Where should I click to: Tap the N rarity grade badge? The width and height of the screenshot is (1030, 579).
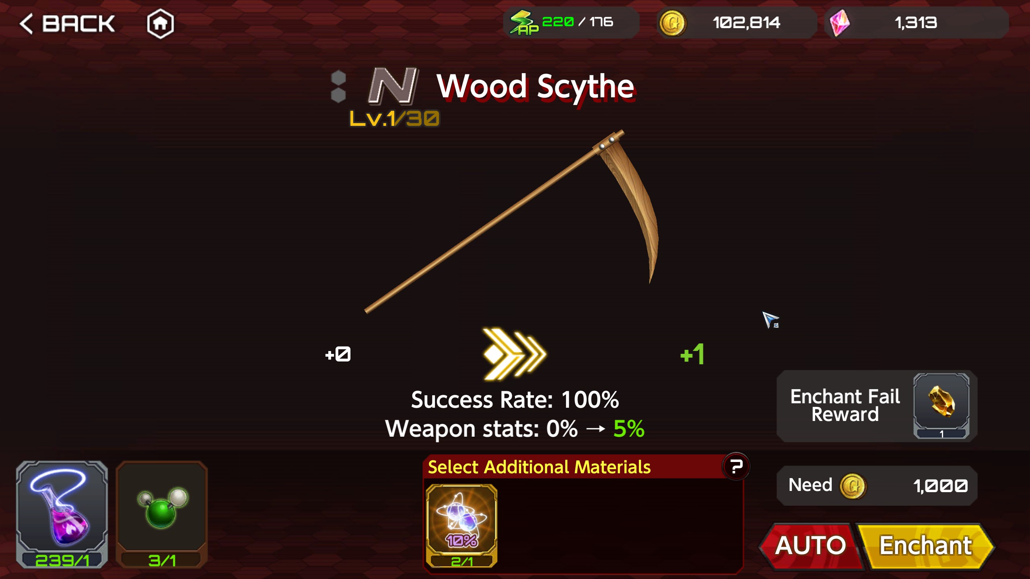(393, 86)
